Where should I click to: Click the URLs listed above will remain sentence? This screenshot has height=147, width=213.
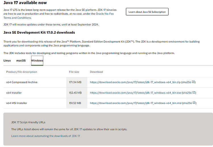pyautogui.click(x=69, y=129)
